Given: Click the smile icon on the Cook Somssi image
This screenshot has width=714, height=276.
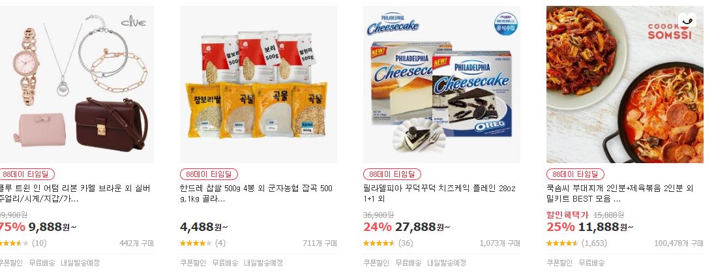Looking at the screenshot, I should [687, 20].
